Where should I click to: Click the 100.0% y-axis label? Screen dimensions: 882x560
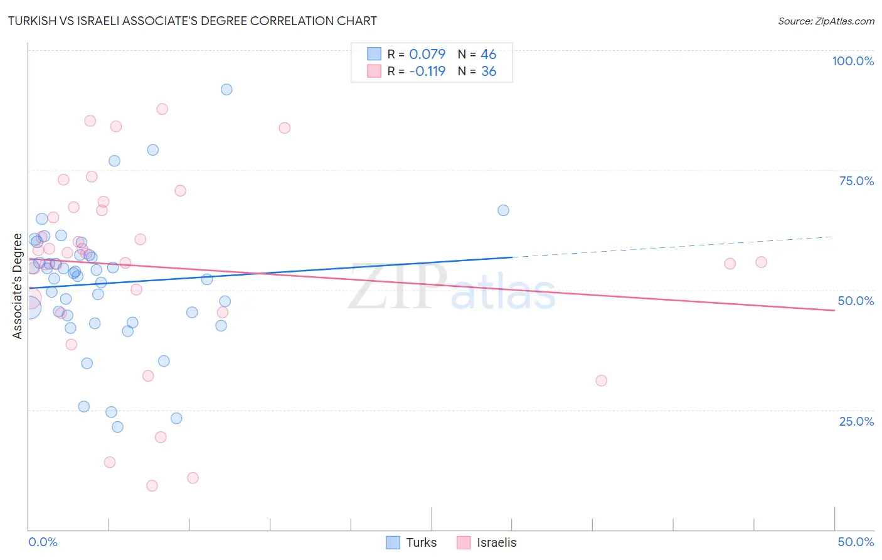click(853, 61)
